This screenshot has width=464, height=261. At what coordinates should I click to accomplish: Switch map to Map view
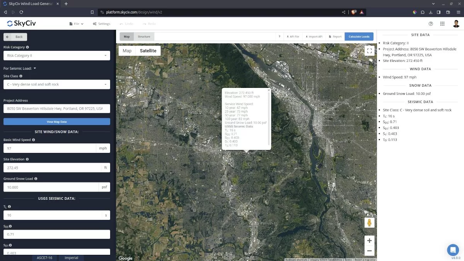coord(127,51)
